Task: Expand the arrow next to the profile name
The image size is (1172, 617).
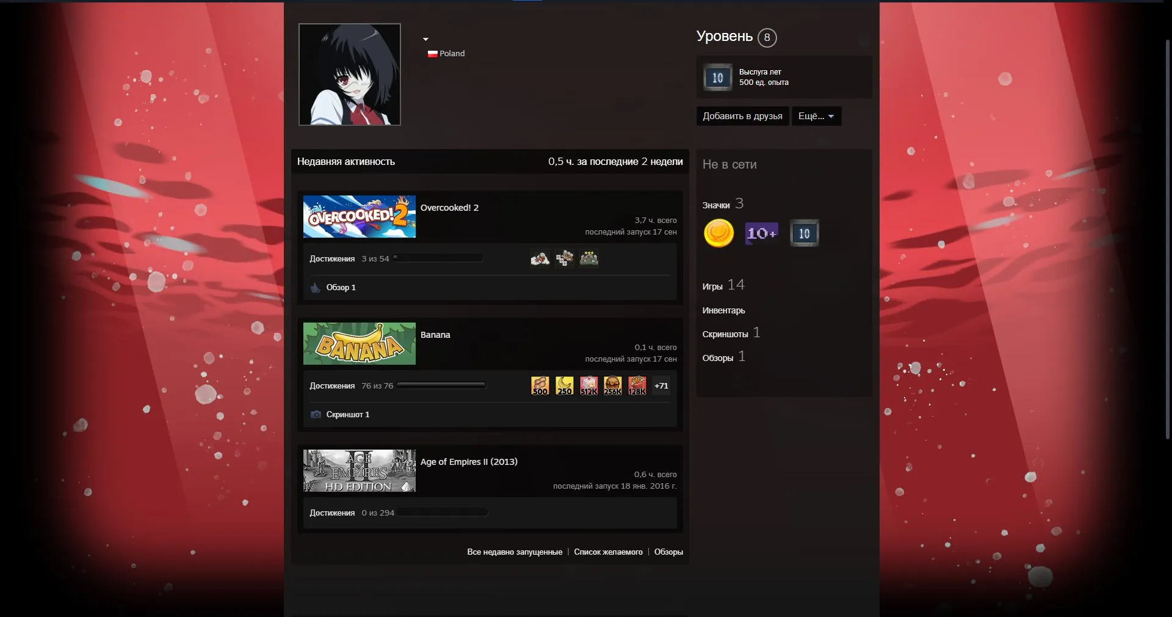Action: click(425, 39)
